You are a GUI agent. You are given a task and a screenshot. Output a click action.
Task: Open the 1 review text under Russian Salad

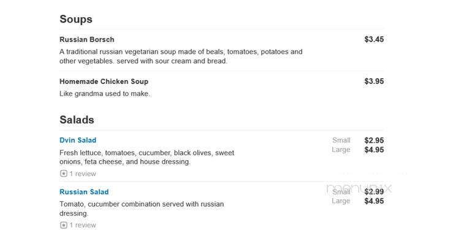click(83, 225)
